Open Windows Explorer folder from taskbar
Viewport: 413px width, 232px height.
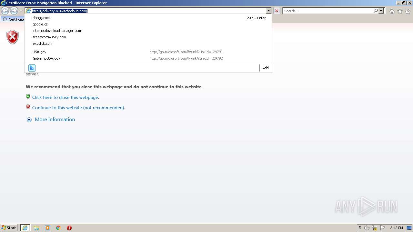(36, 228)
